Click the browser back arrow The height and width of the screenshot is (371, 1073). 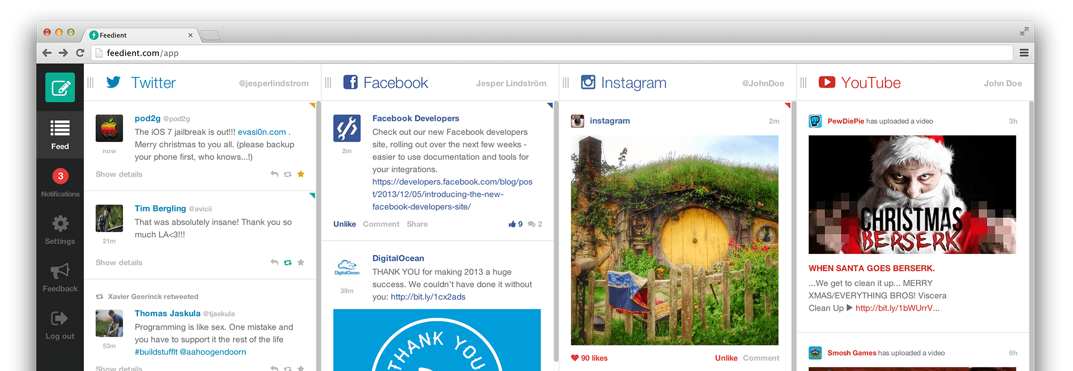point(47,53)
